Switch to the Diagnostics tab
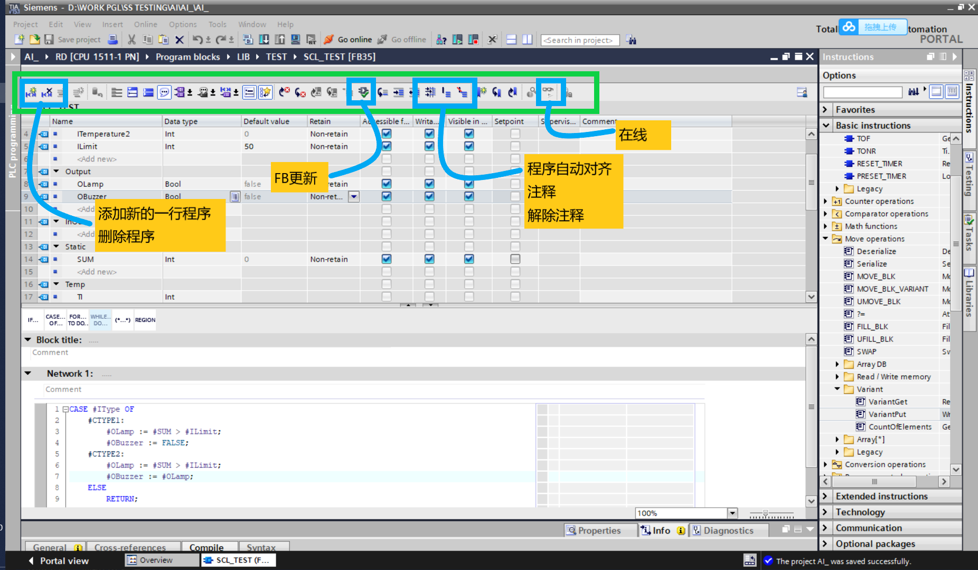 click(x=729, y=530)
